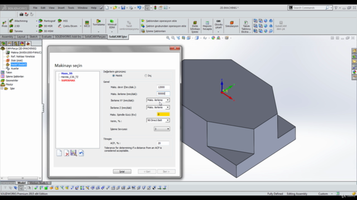Screen dimensions: 357x200
Task: Expand the Çoklu Eksen dropdown arrow
Action: tap(80, 26)
